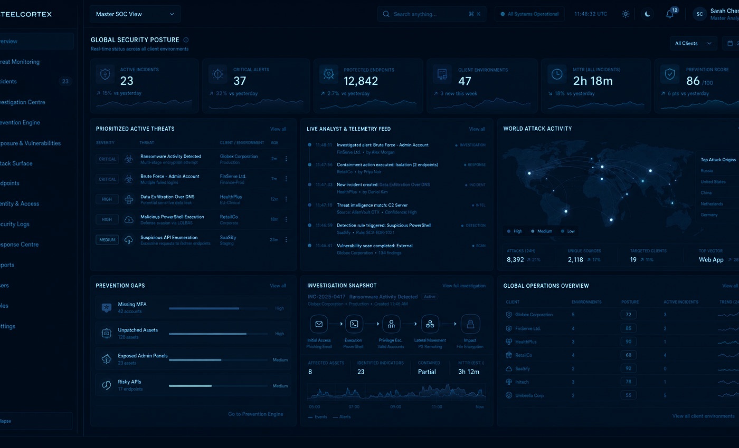739x448 pixels.
Task: Select the Execution terminal icon
Action: tap(355, 324)
